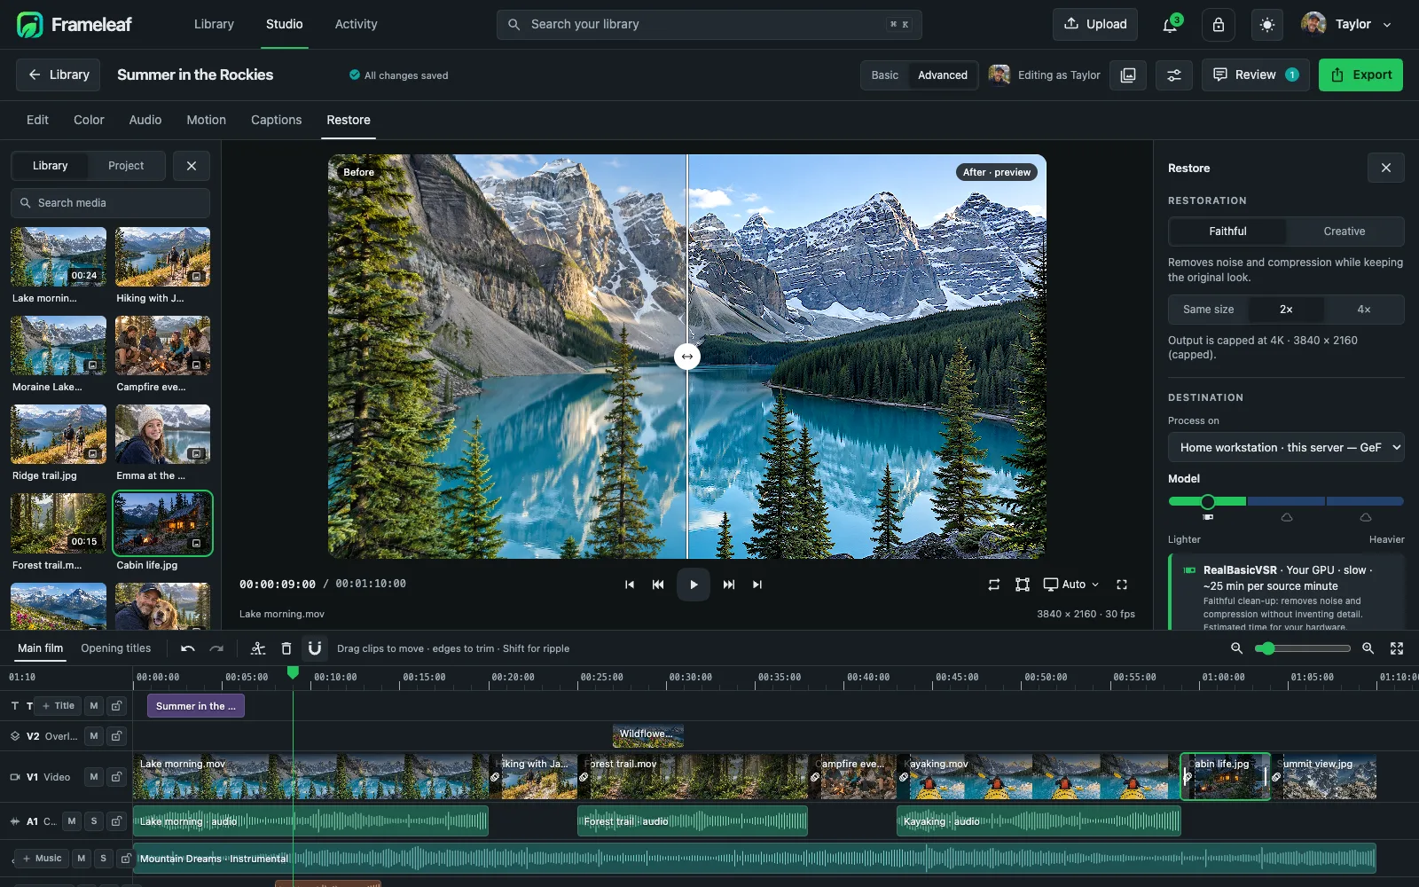Jump to end of the video
The image size is (1419, 887).
pyautogui.click(x=757, y=585)
